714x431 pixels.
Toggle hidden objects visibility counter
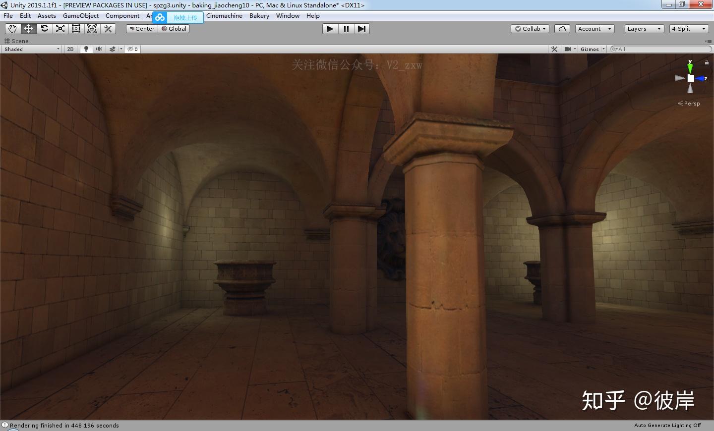pos(133,49)
